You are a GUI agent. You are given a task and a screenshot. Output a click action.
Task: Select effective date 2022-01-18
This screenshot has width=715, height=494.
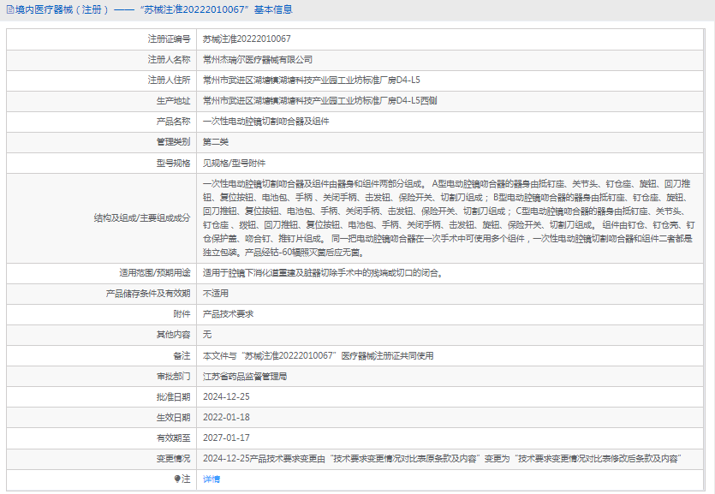tap(226, 418)
